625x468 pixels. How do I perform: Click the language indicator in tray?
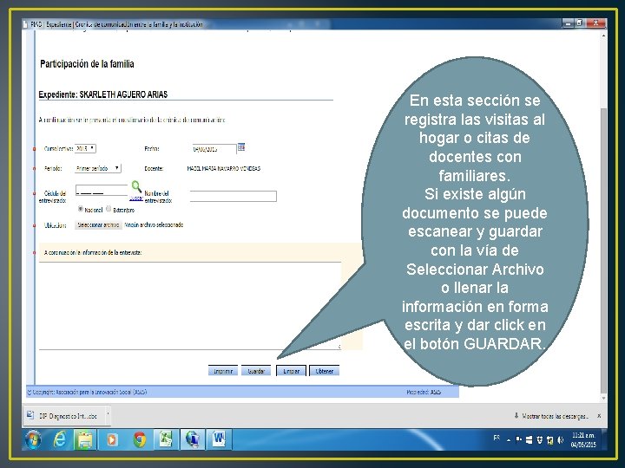(497, 439)
